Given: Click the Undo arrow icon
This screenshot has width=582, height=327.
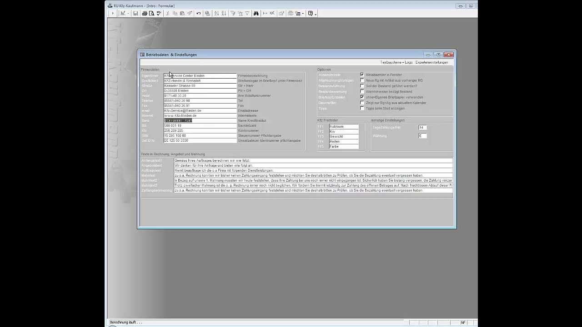Looking at the screenshot, I should click(x=199, y=14).
